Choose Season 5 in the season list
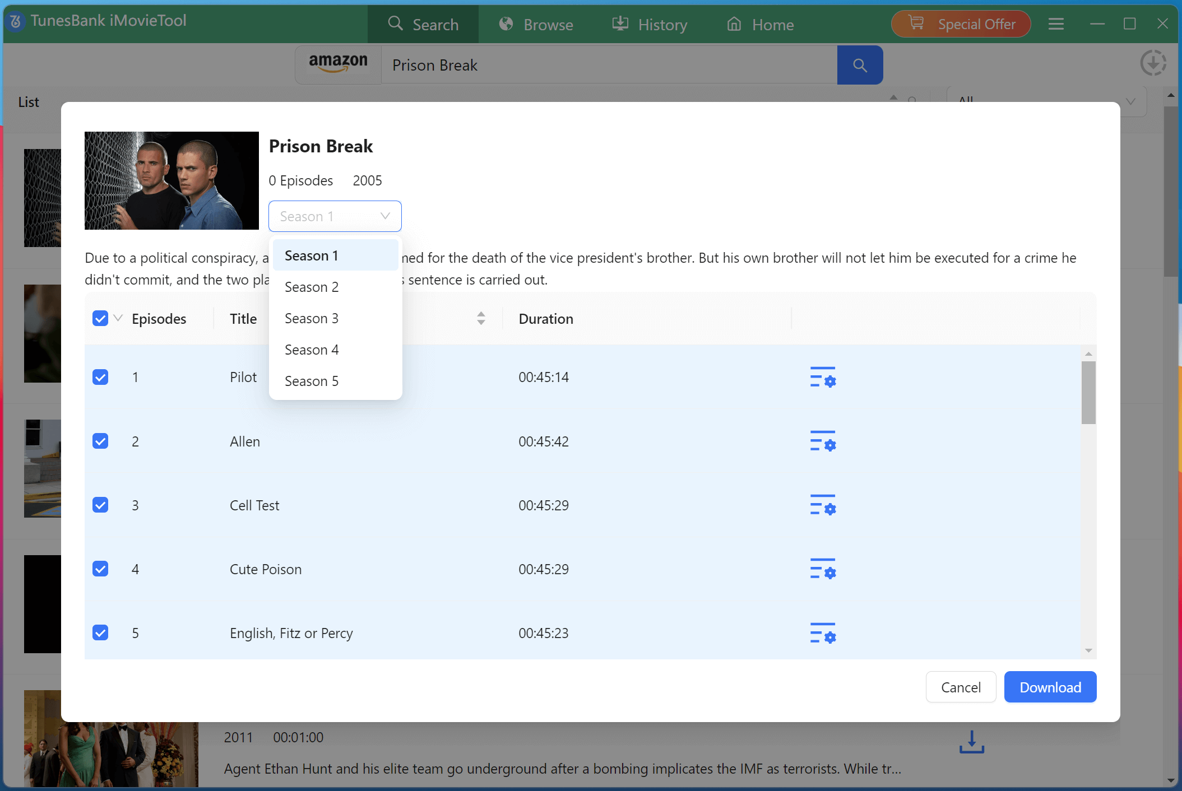 click(x=312, y=381)
